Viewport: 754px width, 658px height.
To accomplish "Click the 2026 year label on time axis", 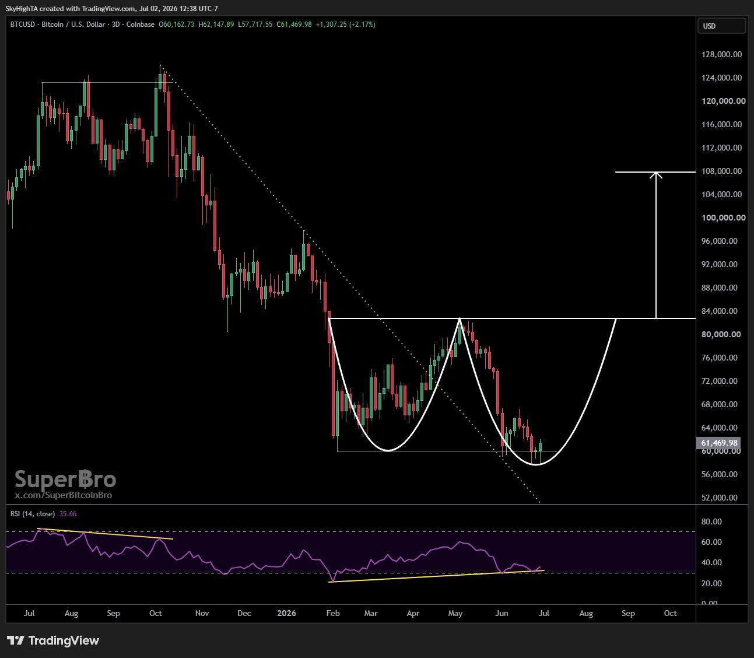I will point(286,613).
